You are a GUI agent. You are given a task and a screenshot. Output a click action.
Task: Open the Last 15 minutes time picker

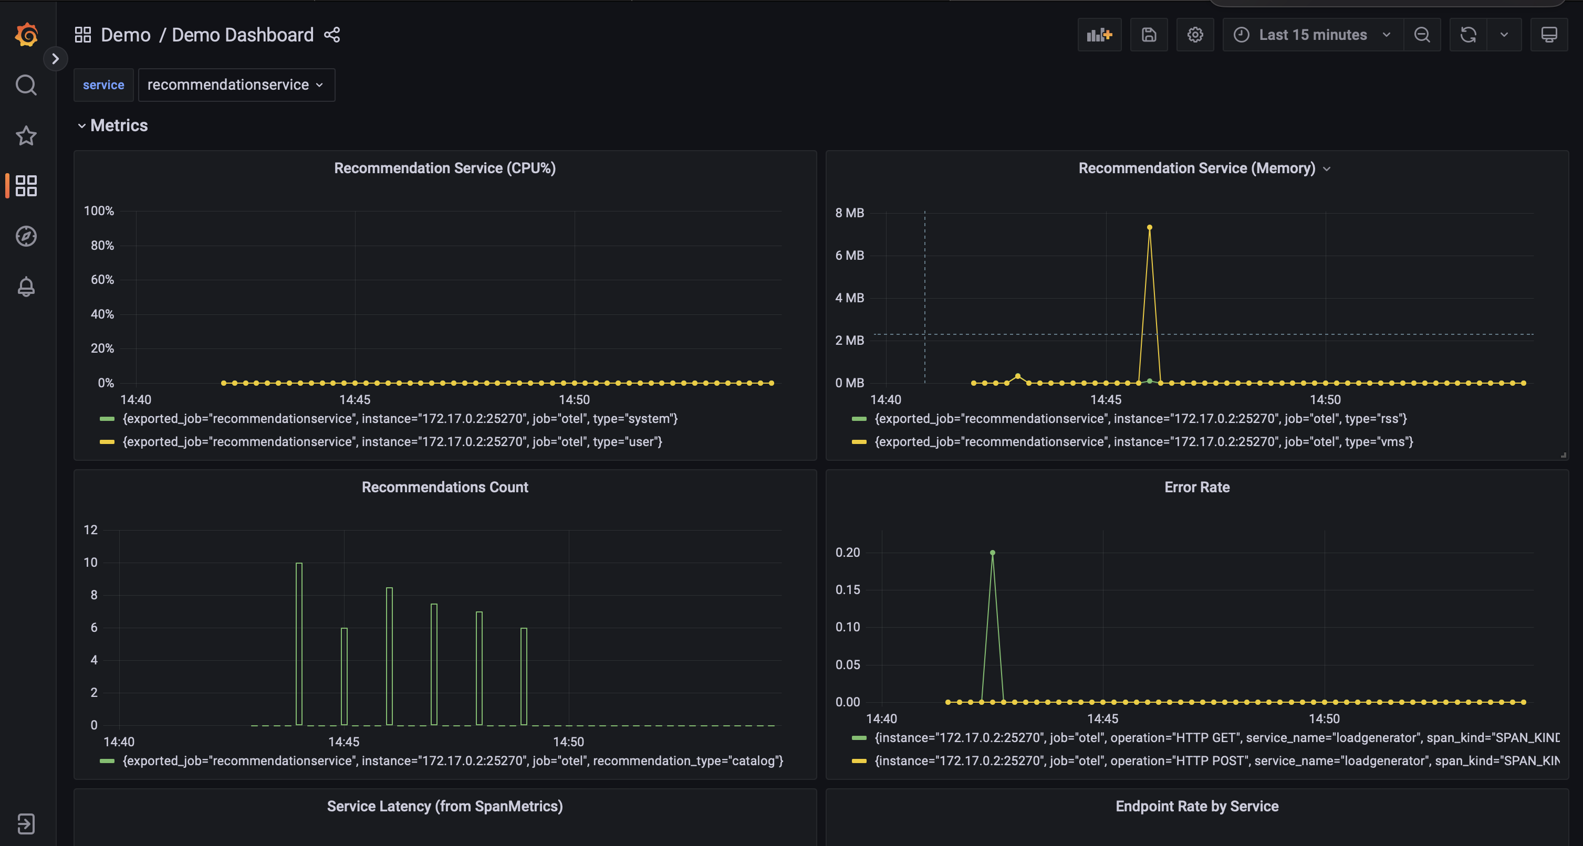(1312, 35)
